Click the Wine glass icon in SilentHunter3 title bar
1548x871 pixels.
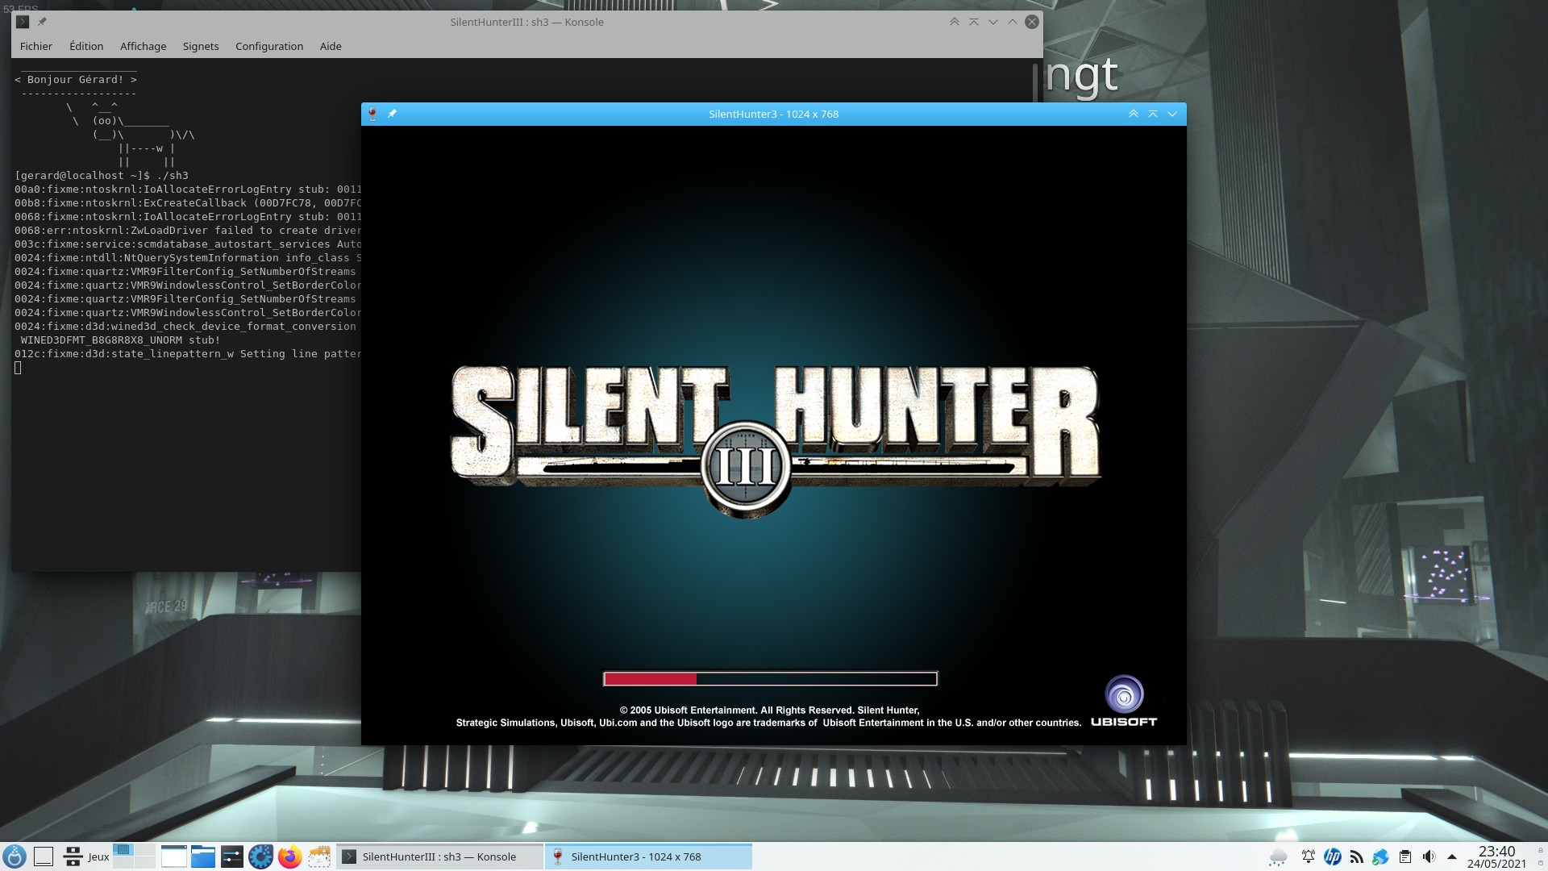click(372, 114)
